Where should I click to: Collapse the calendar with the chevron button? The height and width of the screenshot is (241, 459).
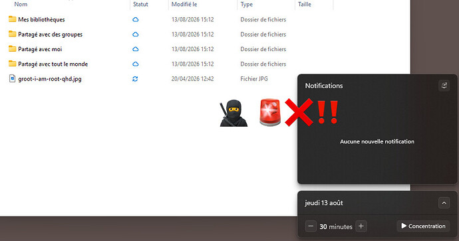tap(444, 202)
